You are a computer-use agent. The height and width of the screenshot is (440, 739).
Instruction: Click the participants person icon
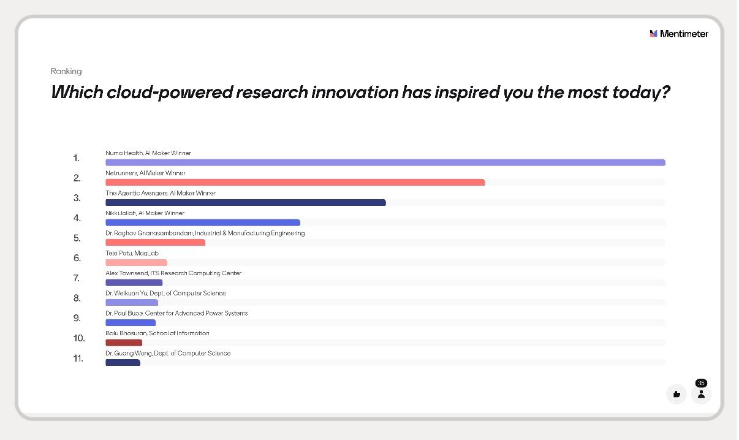pos(701,394)
